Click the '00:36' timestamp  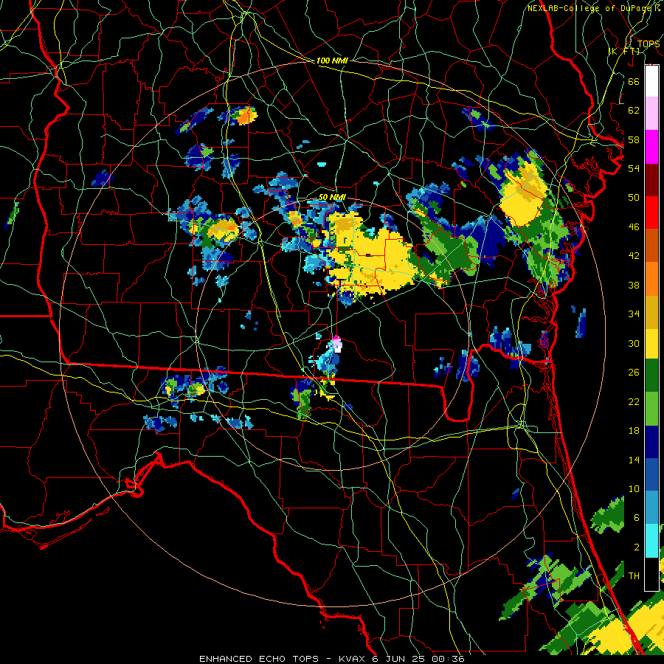click(449, 659)
